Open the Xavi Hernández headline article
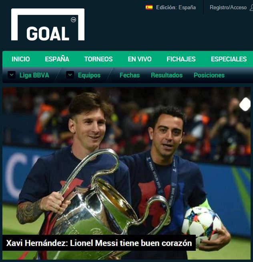This screenshot has height=262, width=253. (x=99, y=243)
